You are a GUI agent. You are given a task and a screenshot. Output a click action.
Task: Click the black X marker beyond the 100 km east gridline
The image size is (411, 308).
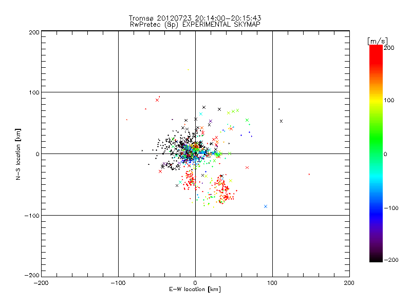(281, 121)
